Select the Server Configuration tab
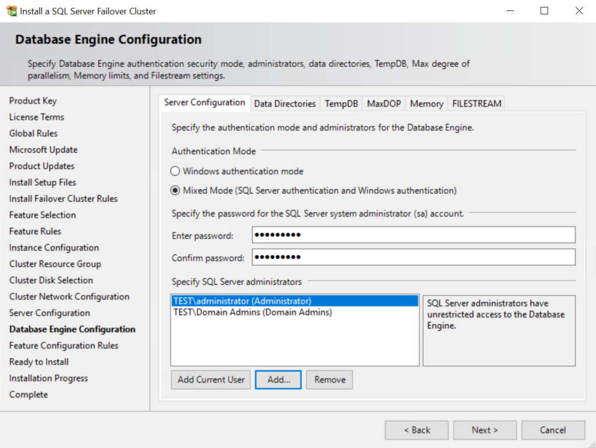The image size is (596, 448). (x=205, y=102)
